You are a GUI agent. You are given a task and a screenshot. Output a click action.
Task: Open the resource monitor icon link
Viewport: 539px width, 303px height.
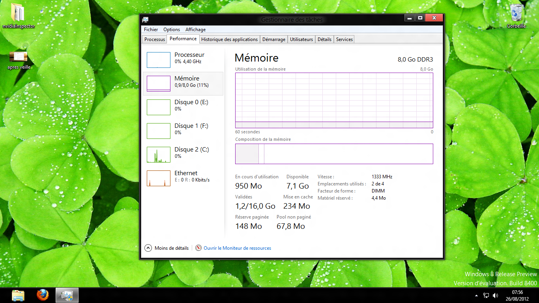(x=199, y=248)
